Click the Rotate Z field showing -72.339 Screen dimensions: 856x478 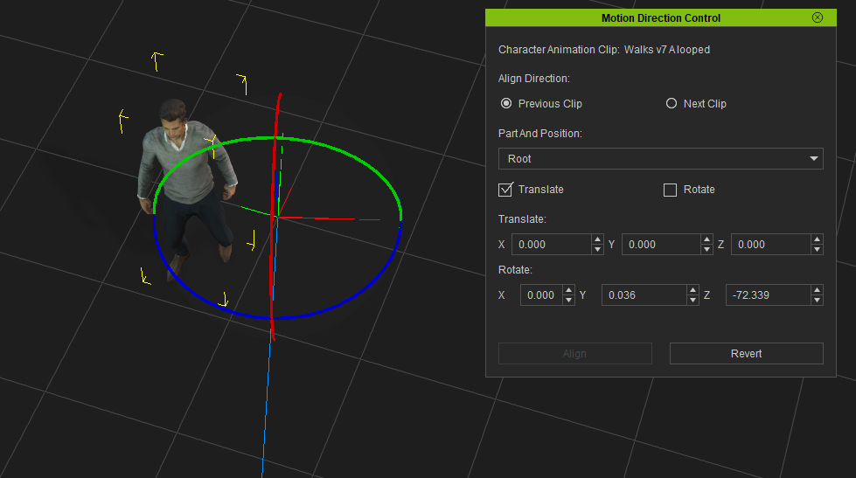click(x=767, y=295)
